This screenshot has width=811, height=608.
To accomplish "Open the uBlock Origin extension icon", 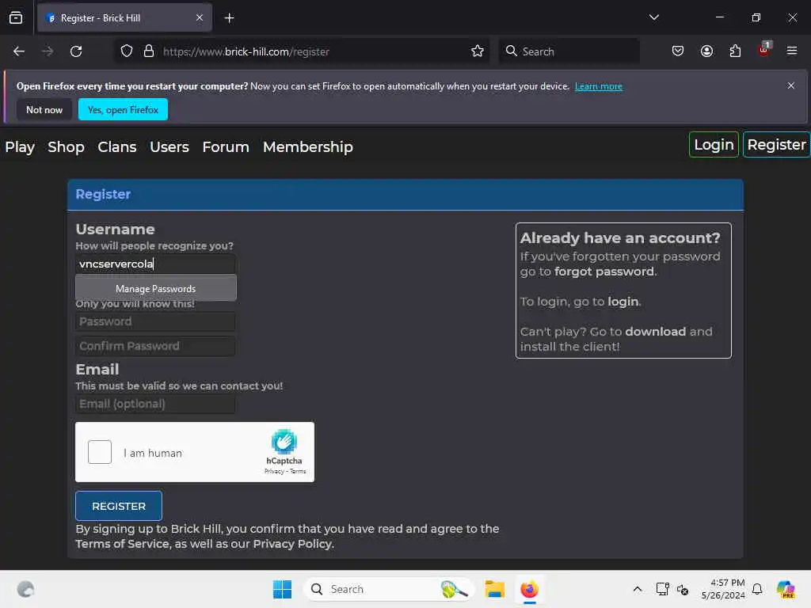I will [764, 50].
